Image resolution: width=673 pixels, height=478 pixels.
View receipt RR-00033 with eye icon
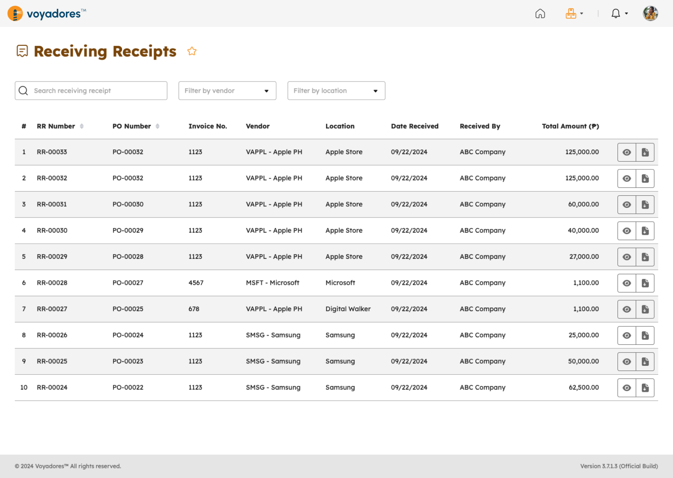(627, 152)
